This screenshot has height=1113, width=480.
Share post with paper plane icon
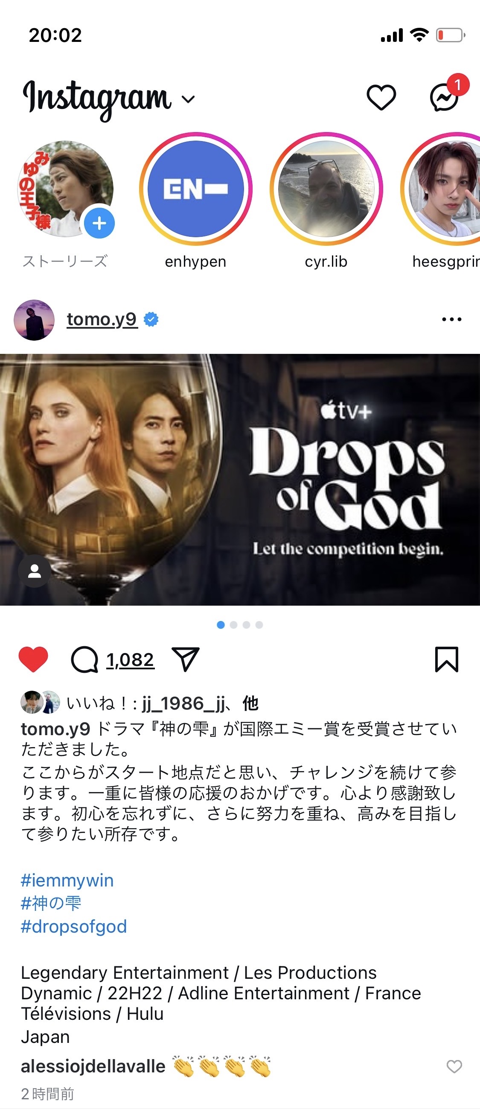186,659
